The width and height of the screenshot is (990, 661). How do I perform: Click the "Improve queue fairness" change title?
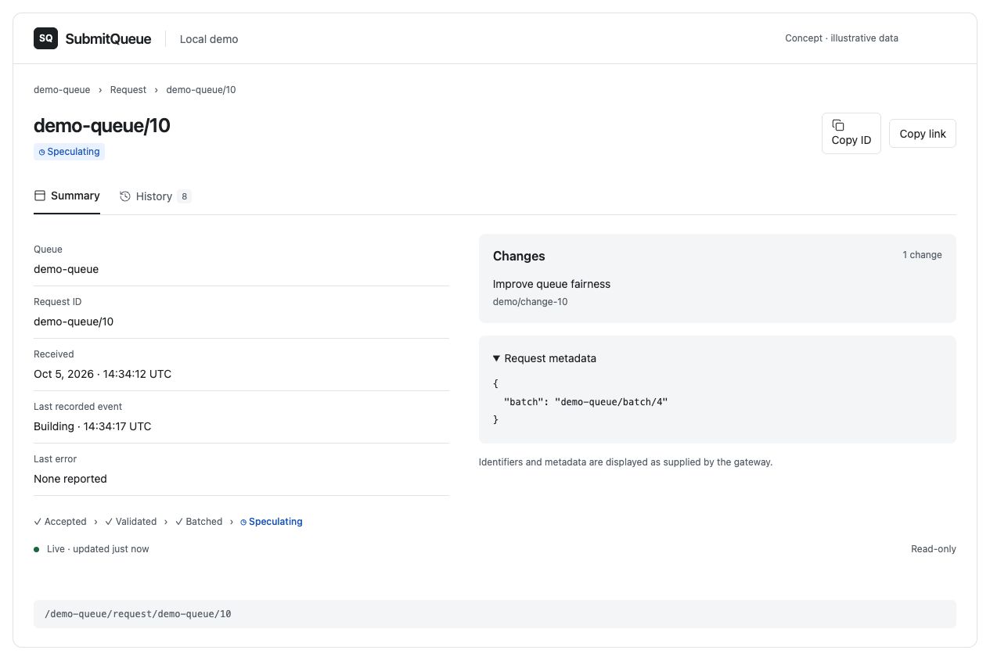coord(552,284)
